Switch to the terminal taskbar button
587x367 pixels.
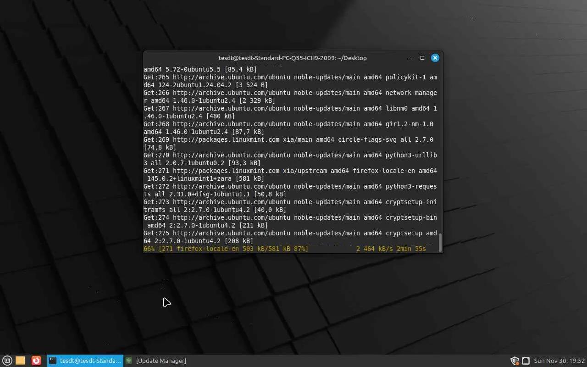[x=85, y=361]
